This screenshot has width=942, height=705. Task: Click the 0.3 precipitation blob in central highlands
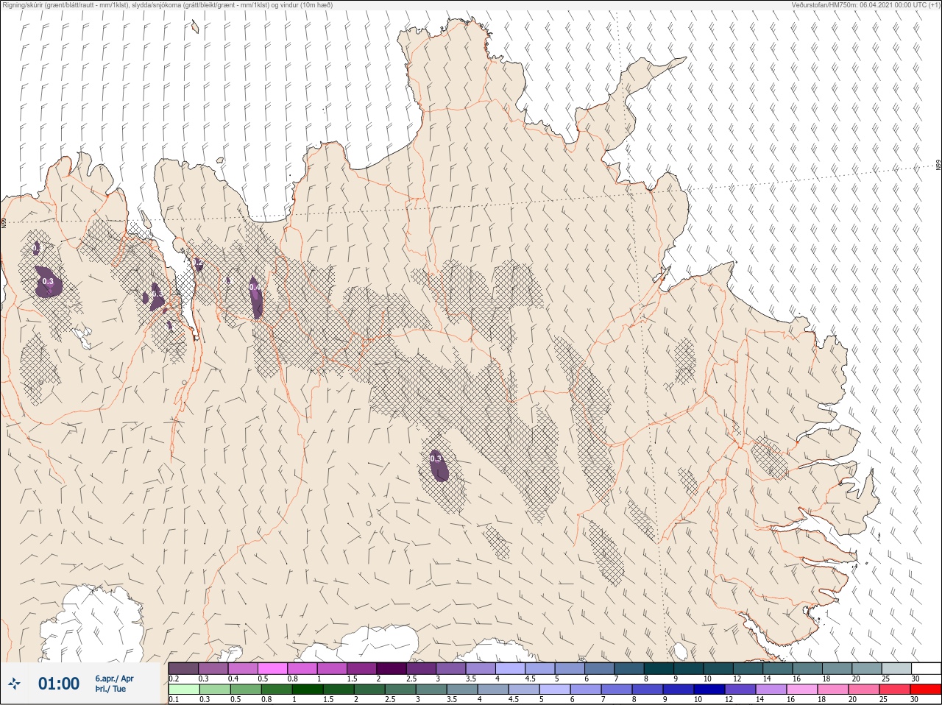point(439,465)
